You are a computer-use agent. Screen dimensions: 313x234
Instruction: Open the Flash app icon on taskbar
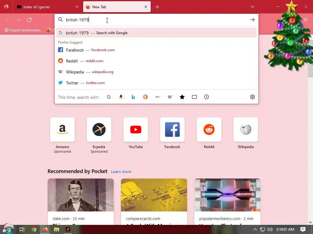68,229
